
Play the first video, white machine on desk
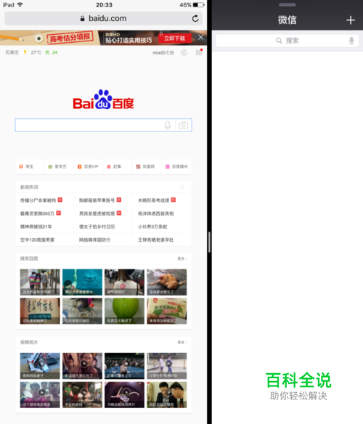[40, 366]
